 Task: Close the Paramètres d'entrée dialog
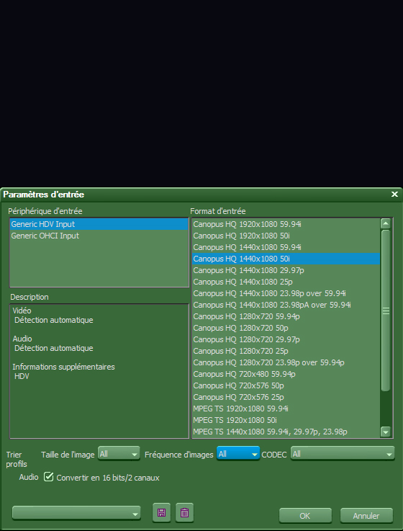(394, 195)
